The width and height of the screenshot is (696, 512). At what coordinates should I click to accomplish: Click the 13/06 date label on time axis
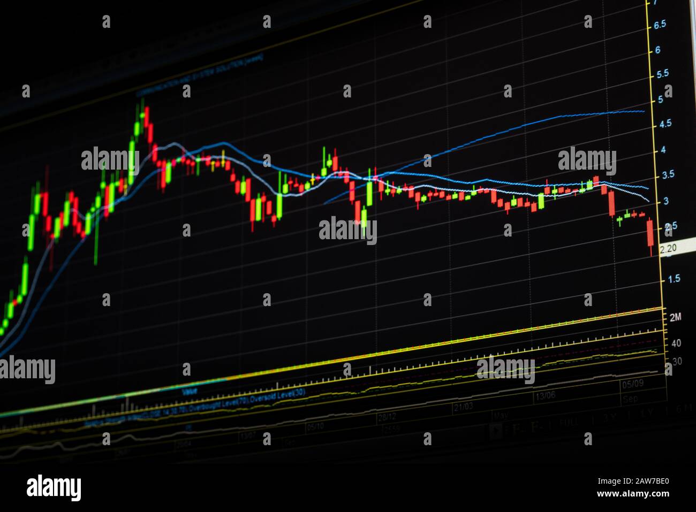tap(545, 396)
